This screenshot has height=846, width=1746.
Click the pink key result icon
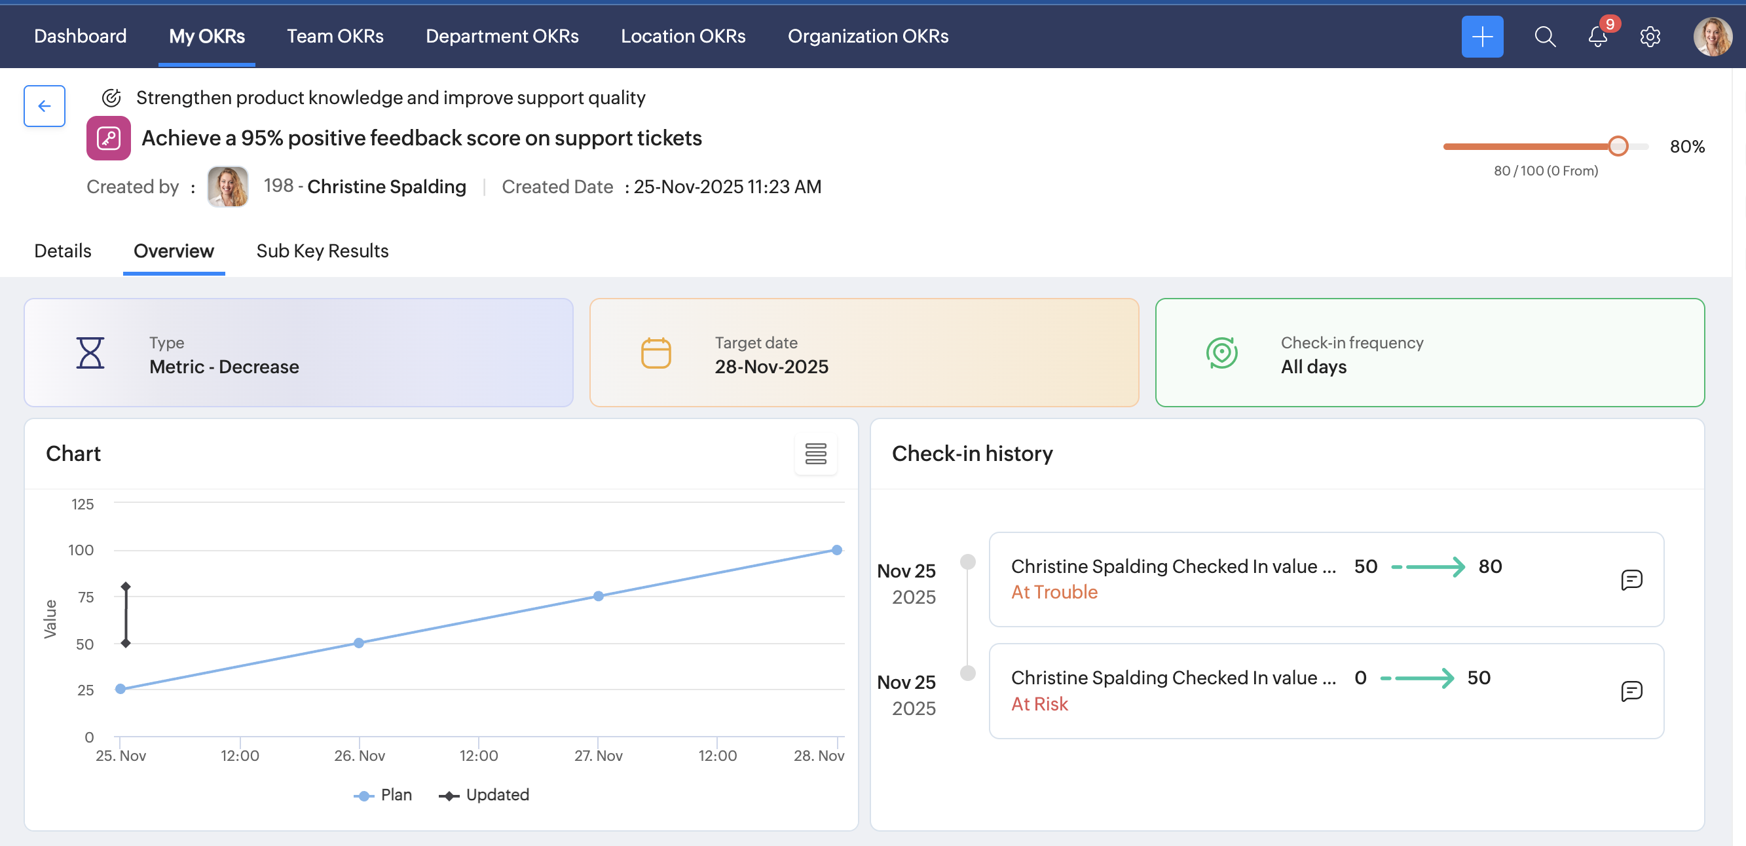point(109,138)
